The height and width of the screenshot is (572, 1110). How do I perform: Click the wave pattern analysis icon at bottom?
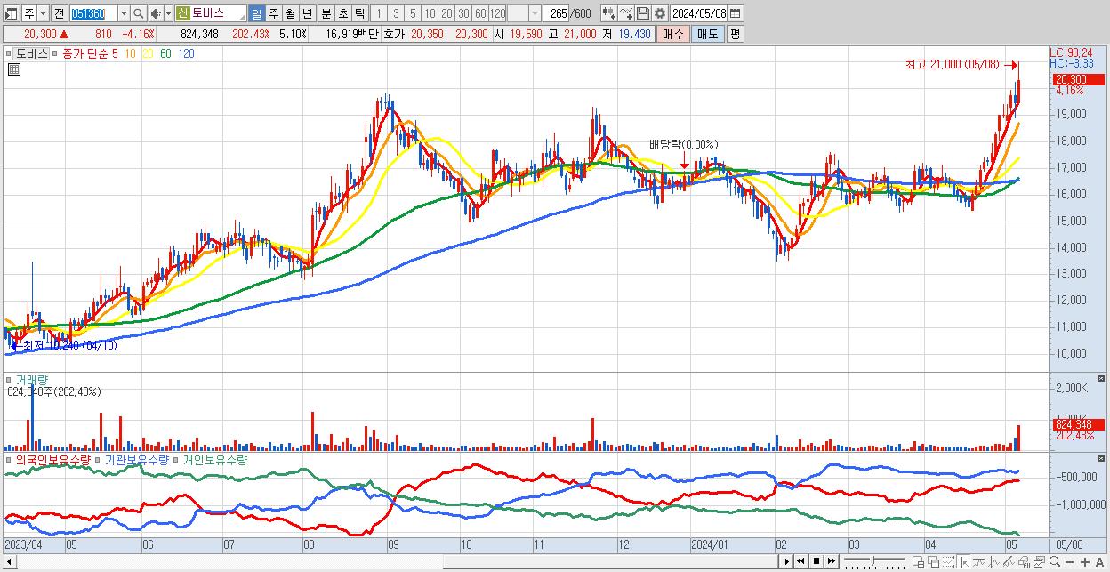[x=979, y=562]
